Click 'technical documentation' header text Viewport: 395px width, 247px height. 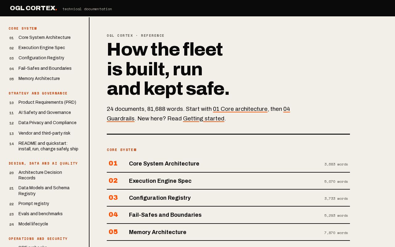[87, 9]
